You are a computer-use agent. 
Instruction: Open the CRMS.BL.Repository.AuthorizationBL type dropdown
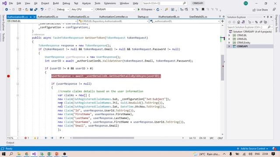[x=113, y=21]
